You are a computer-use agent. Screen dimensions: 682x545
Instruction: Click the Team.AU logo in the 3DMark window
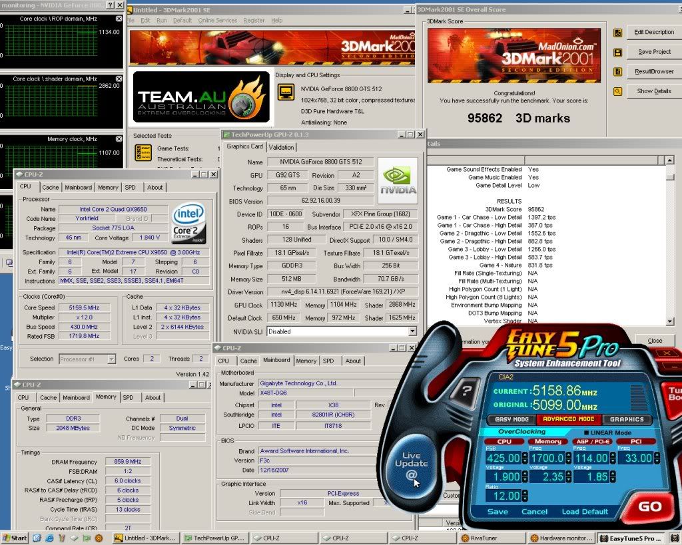pyautogui.click(x=201, y=97)
